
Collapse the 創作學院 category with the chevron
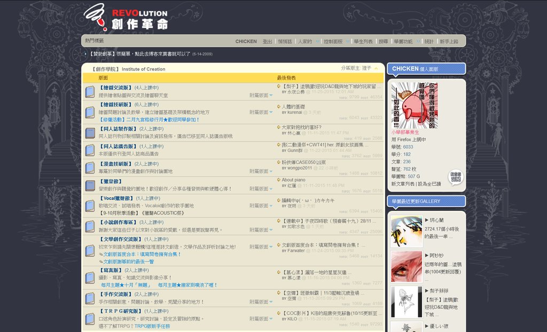[x=376, y=68]
